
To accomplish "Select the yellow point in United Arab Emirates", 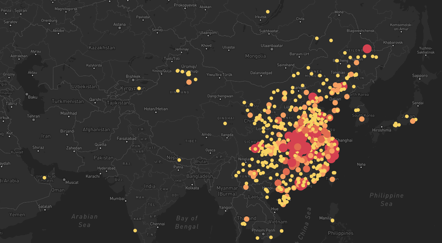I will pos(44,177).
